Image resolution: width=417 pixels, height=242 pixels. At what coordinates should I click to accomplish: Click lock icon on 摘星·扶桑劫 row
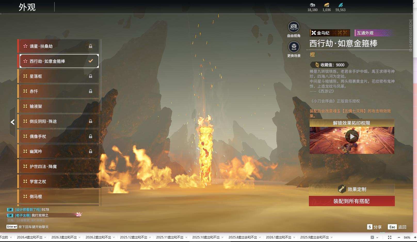click(x=91, y=46)
